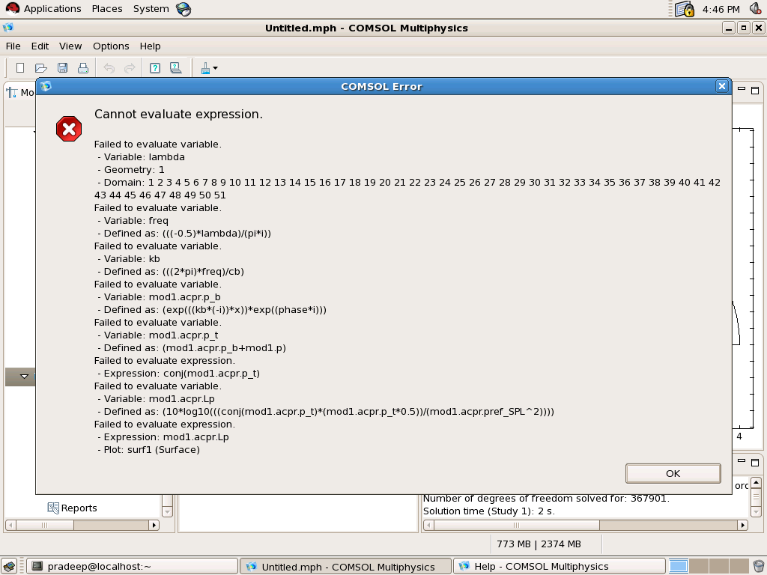Click the memory usage 773 MB | 2374 MB

point(539,544)
